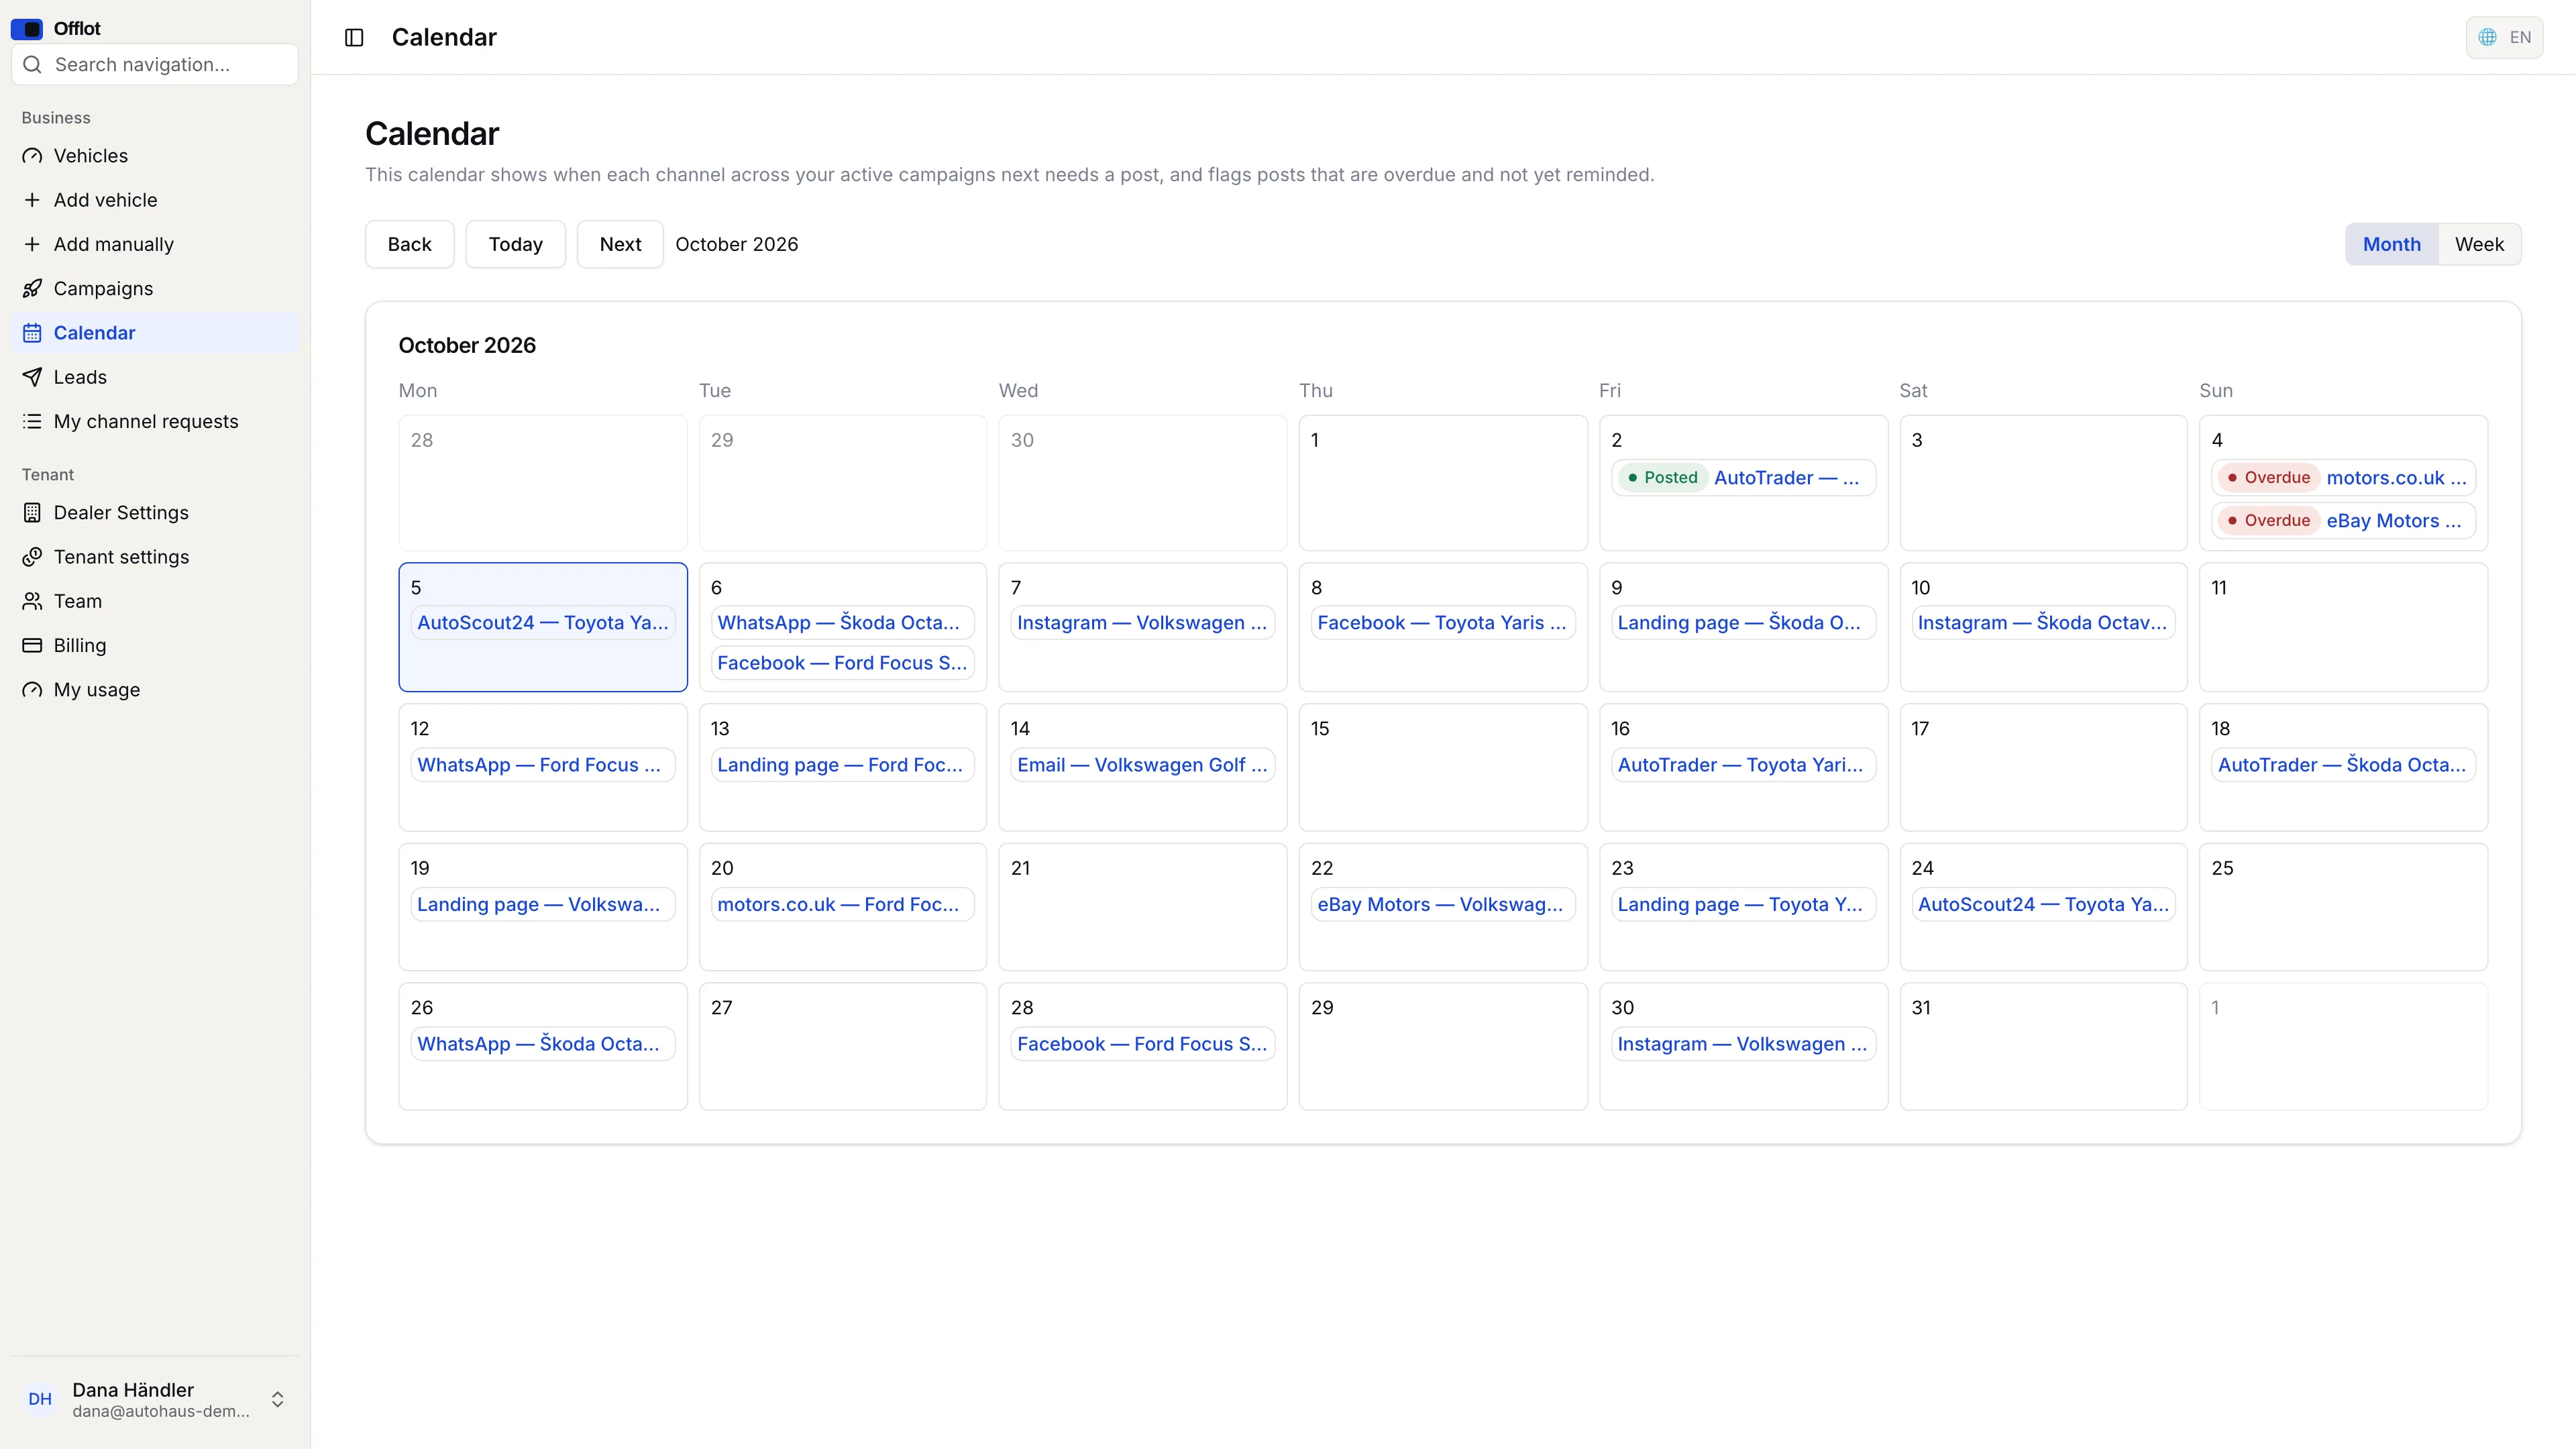This screenshot has height=1449, width=2576.
Task: Click the Calendar icon in sidebar
Action: click(32, 333)
